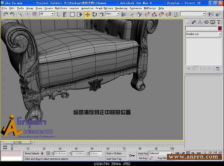This screenshot has height=166, width=224.
Task: Open Configure Modifier Sets icon
Action: [x=218, y=69]
